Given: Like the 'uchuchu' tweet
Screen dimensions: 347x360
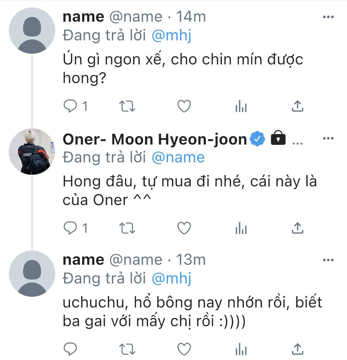Looking at the screenshot, I should click(x=184, y=349).
